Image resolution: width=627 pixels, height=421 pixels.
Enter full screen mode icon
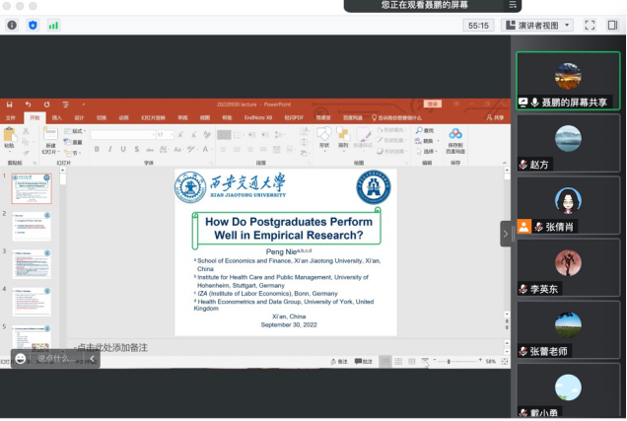tap(590, 25)
